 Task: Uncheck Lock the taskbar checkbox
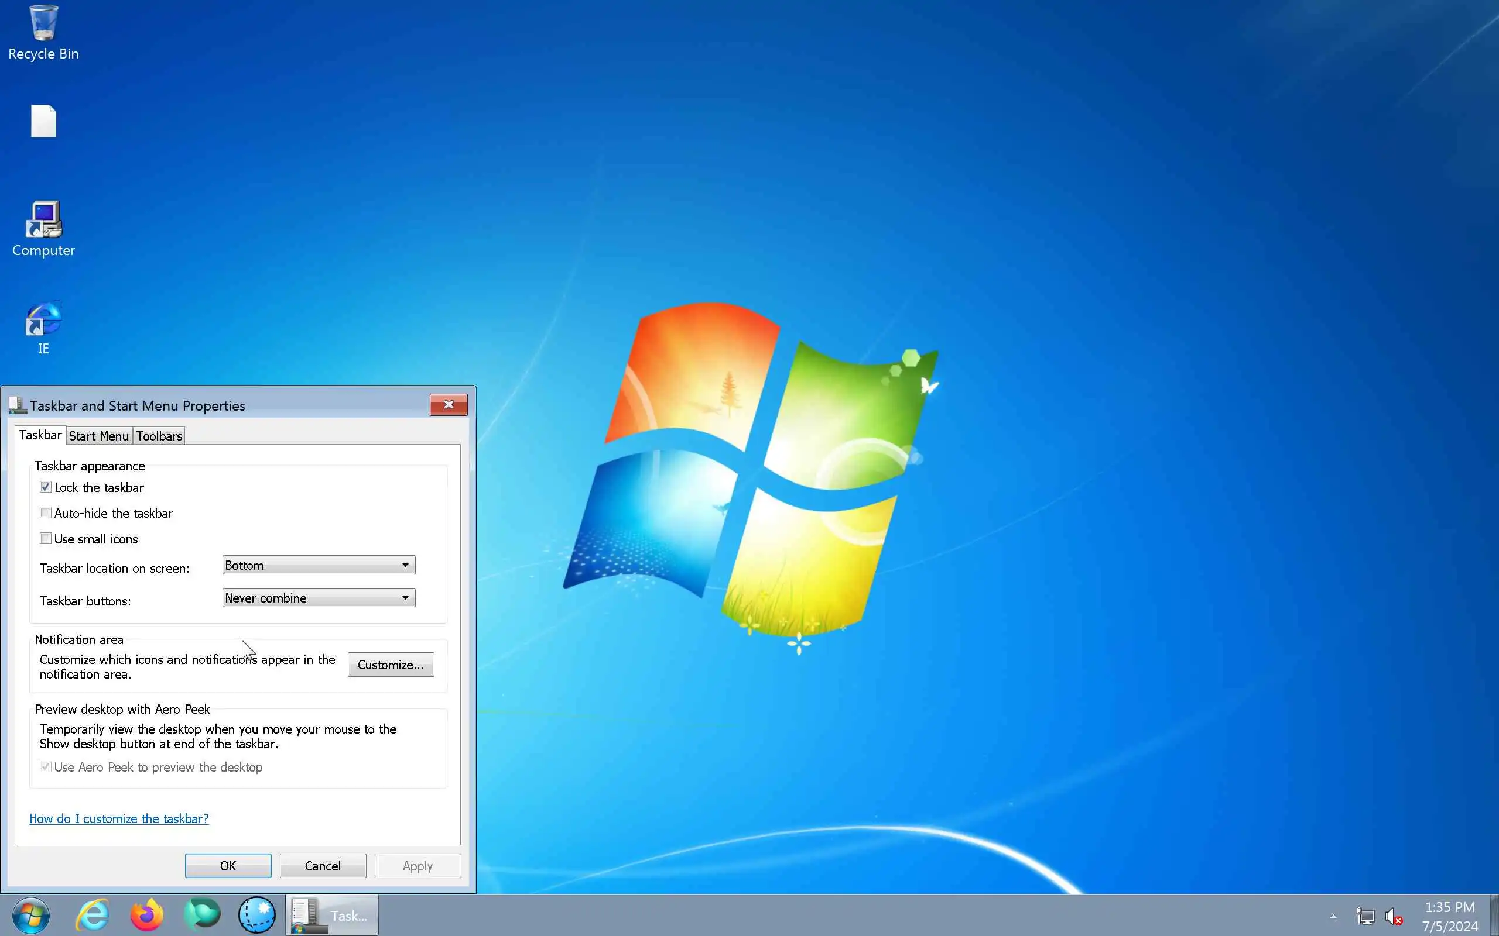coord(46,487)
